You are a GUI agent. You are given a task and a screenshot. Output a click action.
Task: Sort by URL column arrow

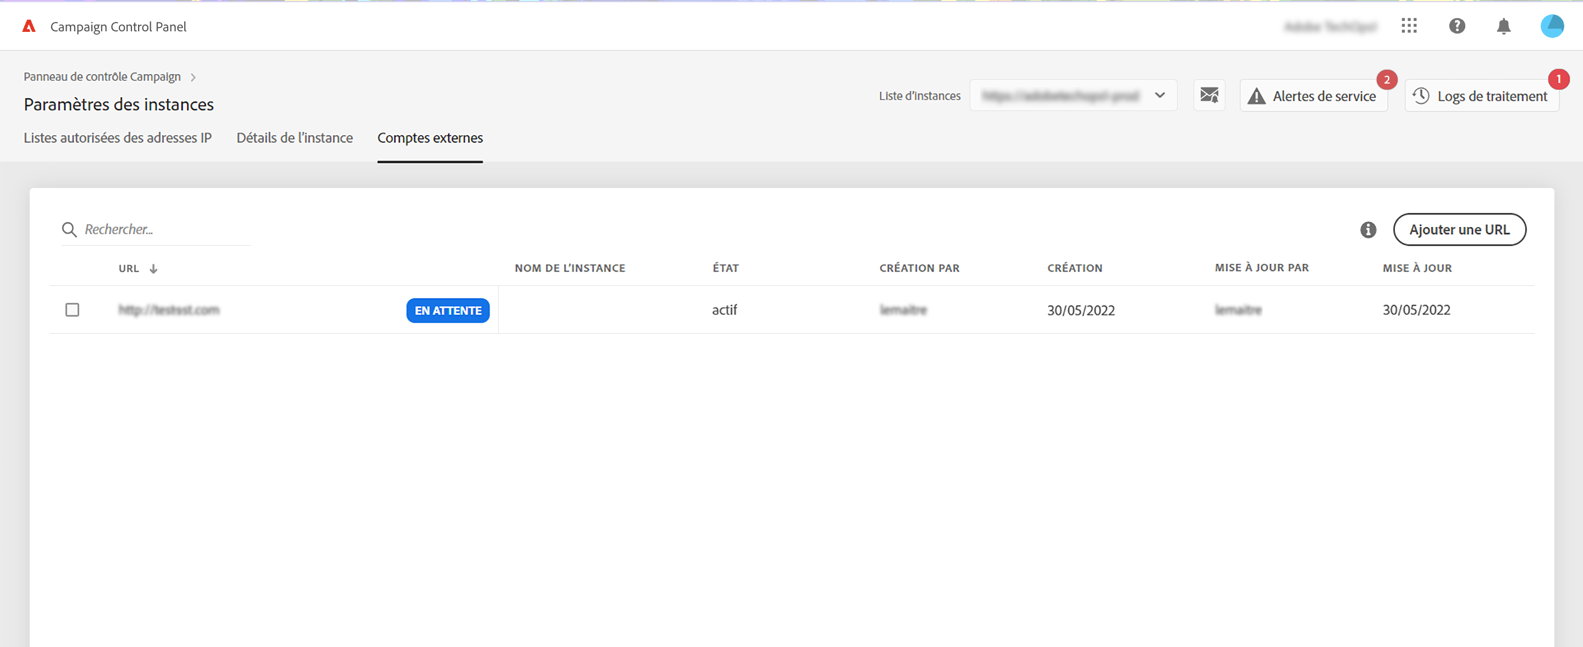tap(153, 268)
